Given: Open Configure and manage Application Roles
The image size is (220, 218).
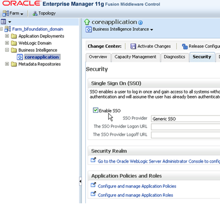Looking at the screenshot, I should (x=135, y=195).
